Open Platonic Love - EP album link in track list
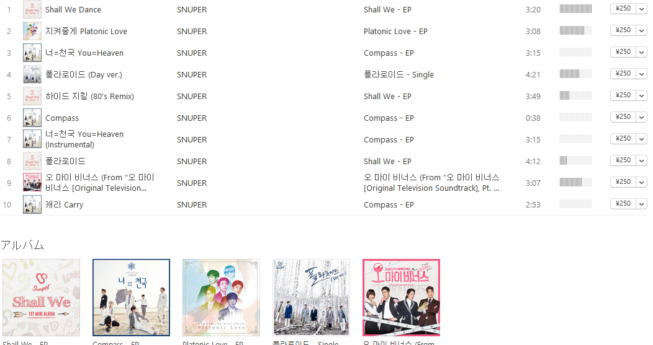Viewport: 653px width, 345px height. click(395, 31)
